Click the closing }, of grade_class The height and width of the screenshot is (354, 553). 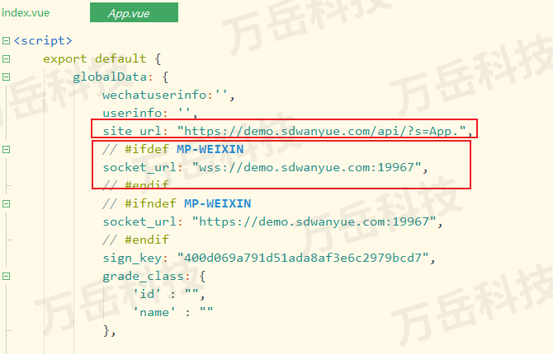(109, 331)
